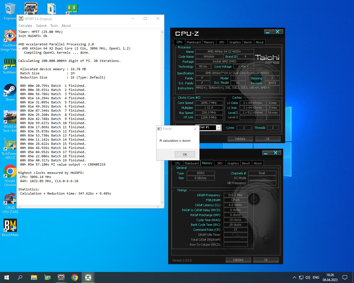Click Validate in lower CPU-Z window
The height and width of the screenshot is (283, 354).
click(238, 260)
